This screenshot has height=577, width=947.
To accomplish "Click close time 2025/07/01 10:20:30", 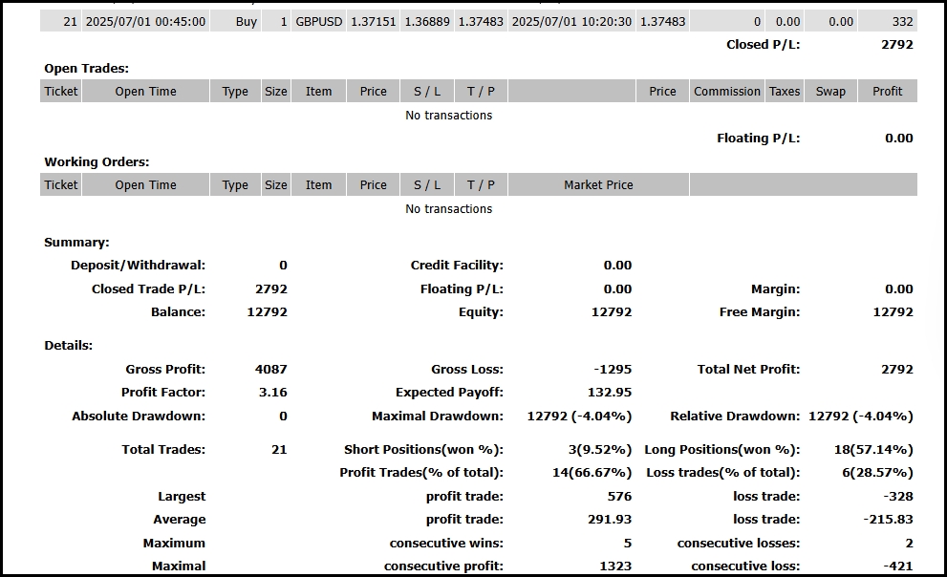I will pos(571,21).
